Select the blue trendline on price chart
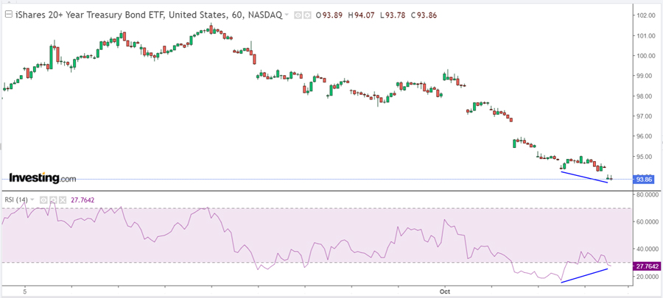This screenshot has height=298, width=663. 584,177
